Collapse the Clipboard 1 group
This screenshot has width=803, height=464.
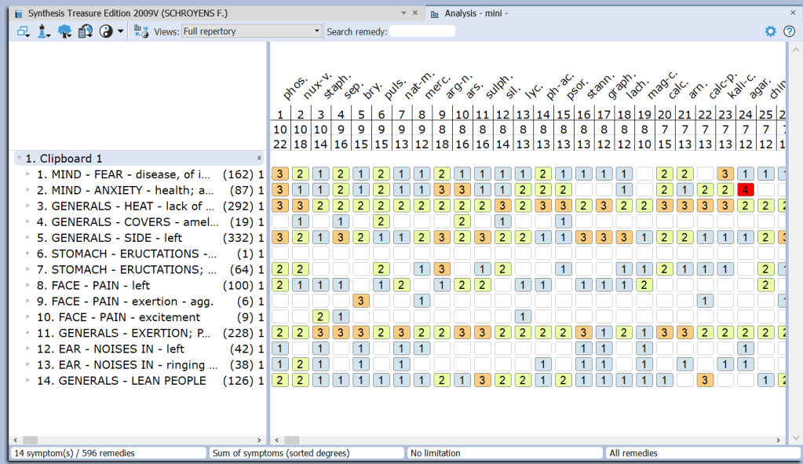point(19,159)
